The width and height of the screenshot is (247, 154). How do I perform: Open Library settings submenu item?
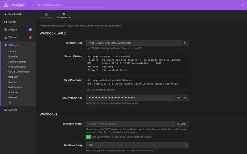(x=12, y=51)
